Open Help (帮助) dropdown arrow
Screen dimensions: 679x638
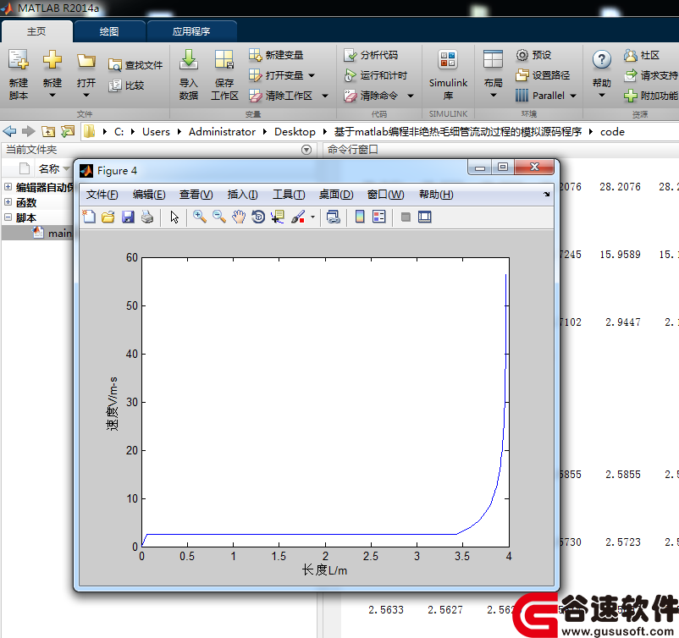click(x=601, y=95)
